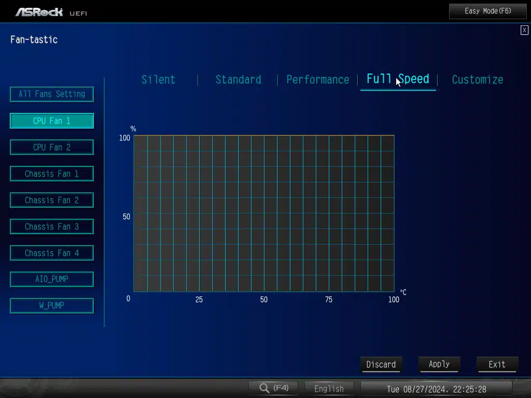Screen dimensions: 531x398
Task: Choose the Performance fan profile tab
Action: [317, 80]
